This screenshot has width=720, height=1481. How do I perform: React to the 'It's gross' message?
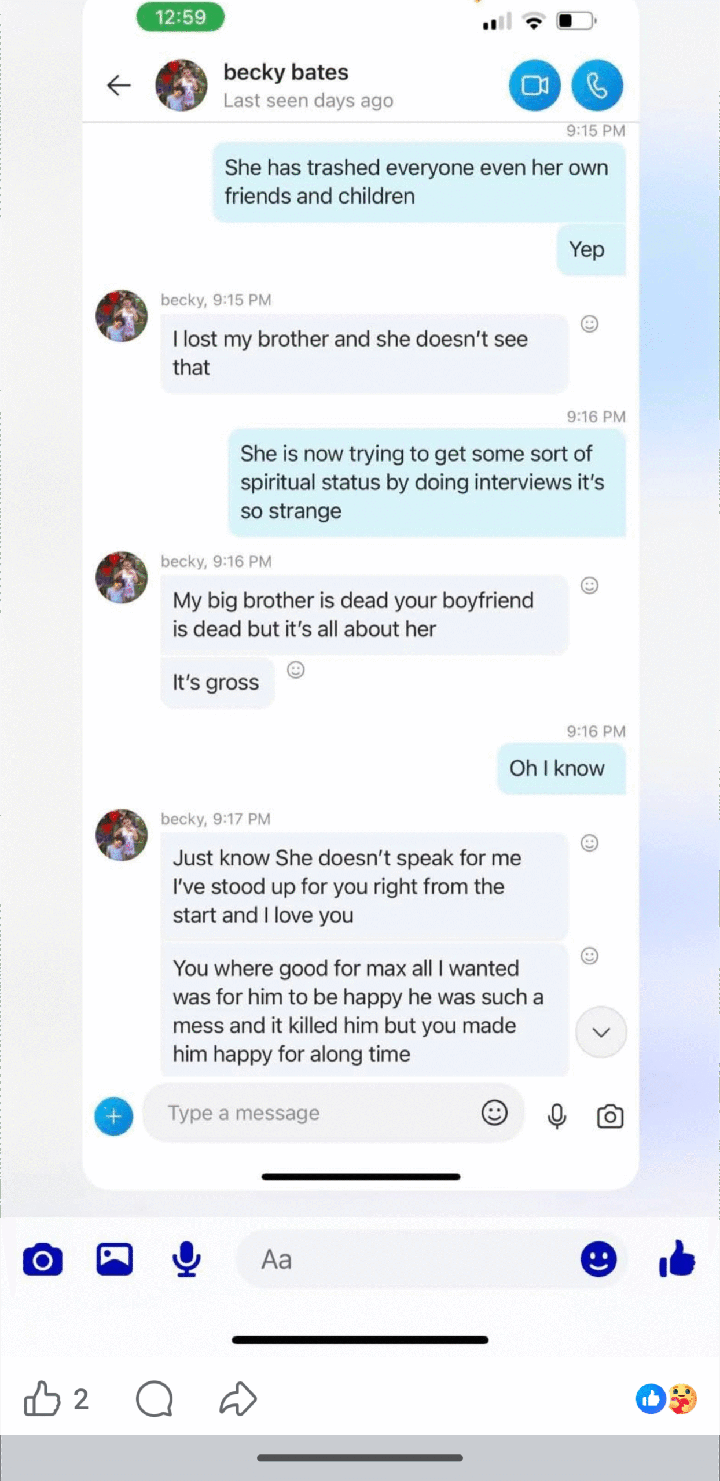[296, 670]
